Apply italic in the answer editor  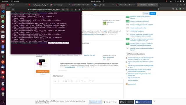point(58,81)
